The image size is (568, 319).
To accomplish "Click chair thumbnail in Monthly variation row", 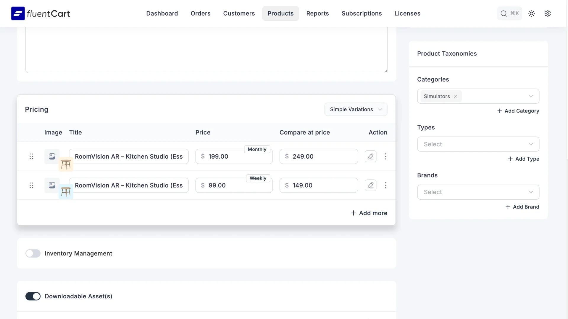I will (x=66, y=164).
